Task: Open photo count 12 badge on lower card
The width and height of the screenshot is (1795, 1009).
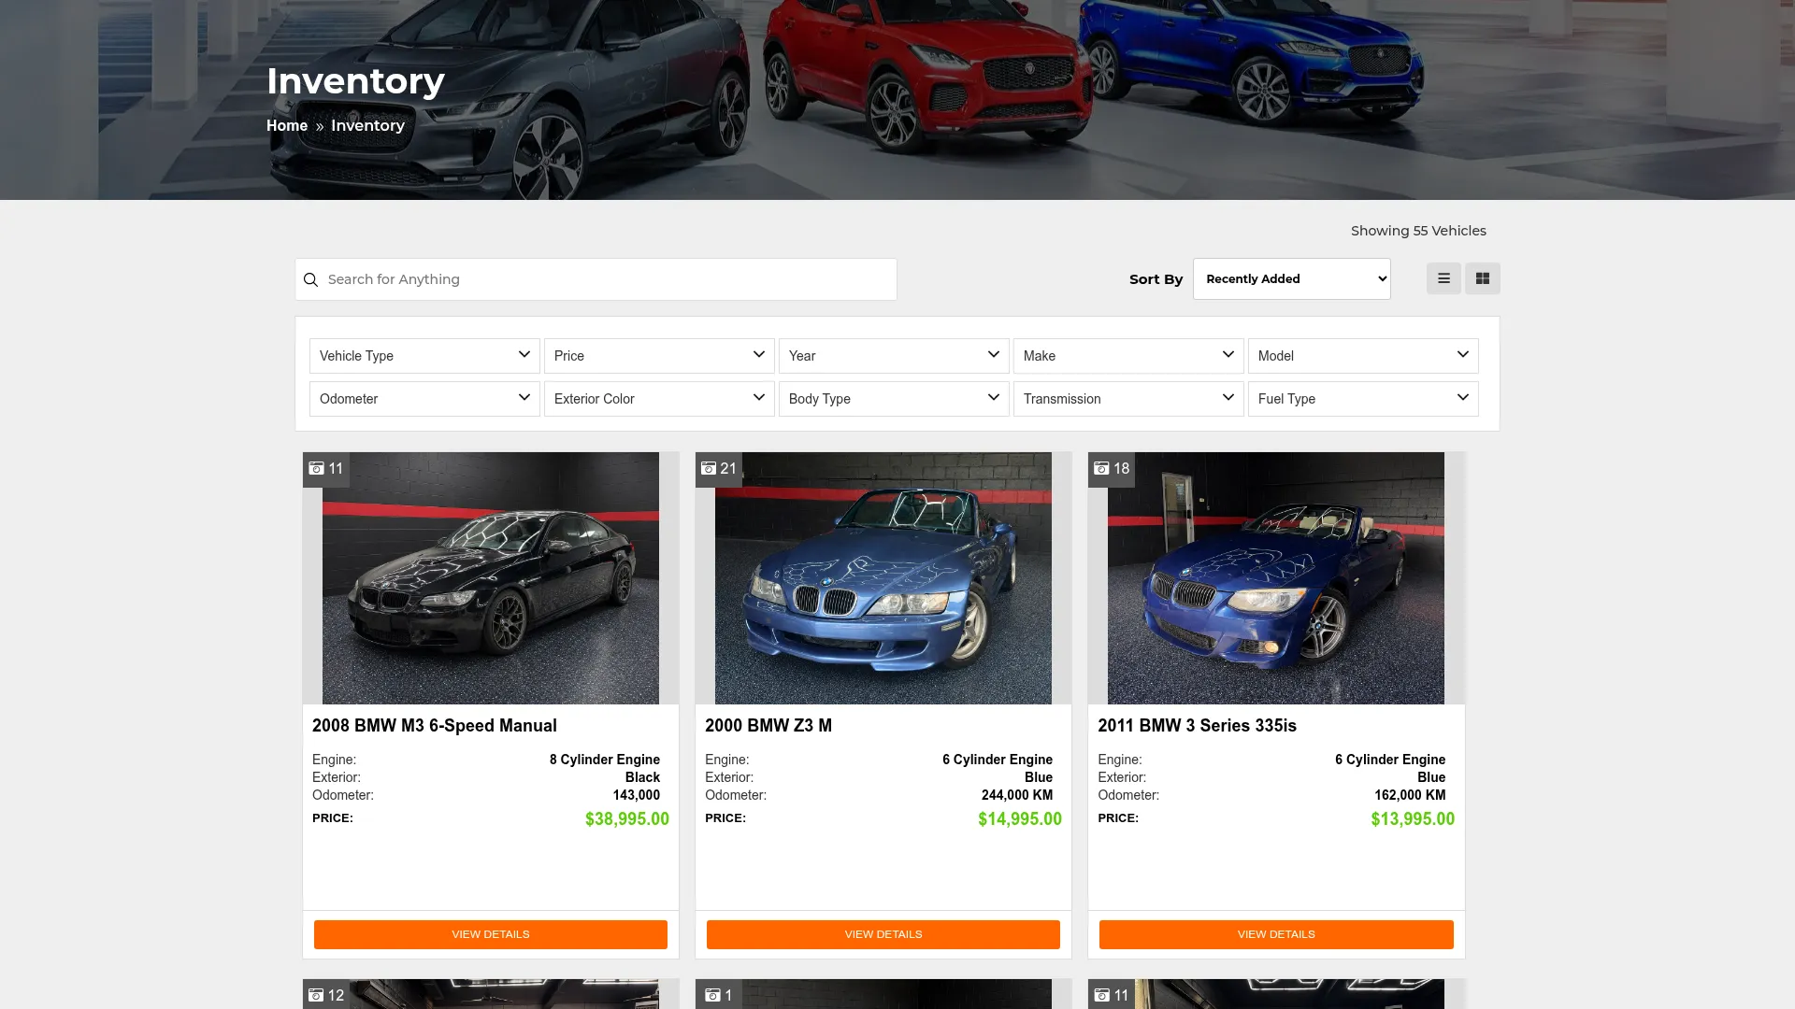Action: pos(326,995)
